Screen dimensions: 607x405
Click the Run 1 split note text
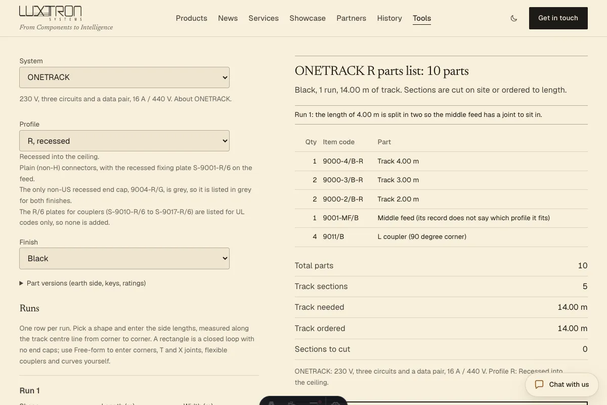418,115
